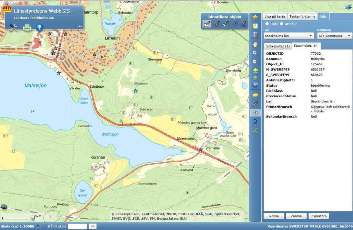Click the Skala (ca) 1:10000 text
This screenshot has height=230, width=353.
tap(17, 226)
